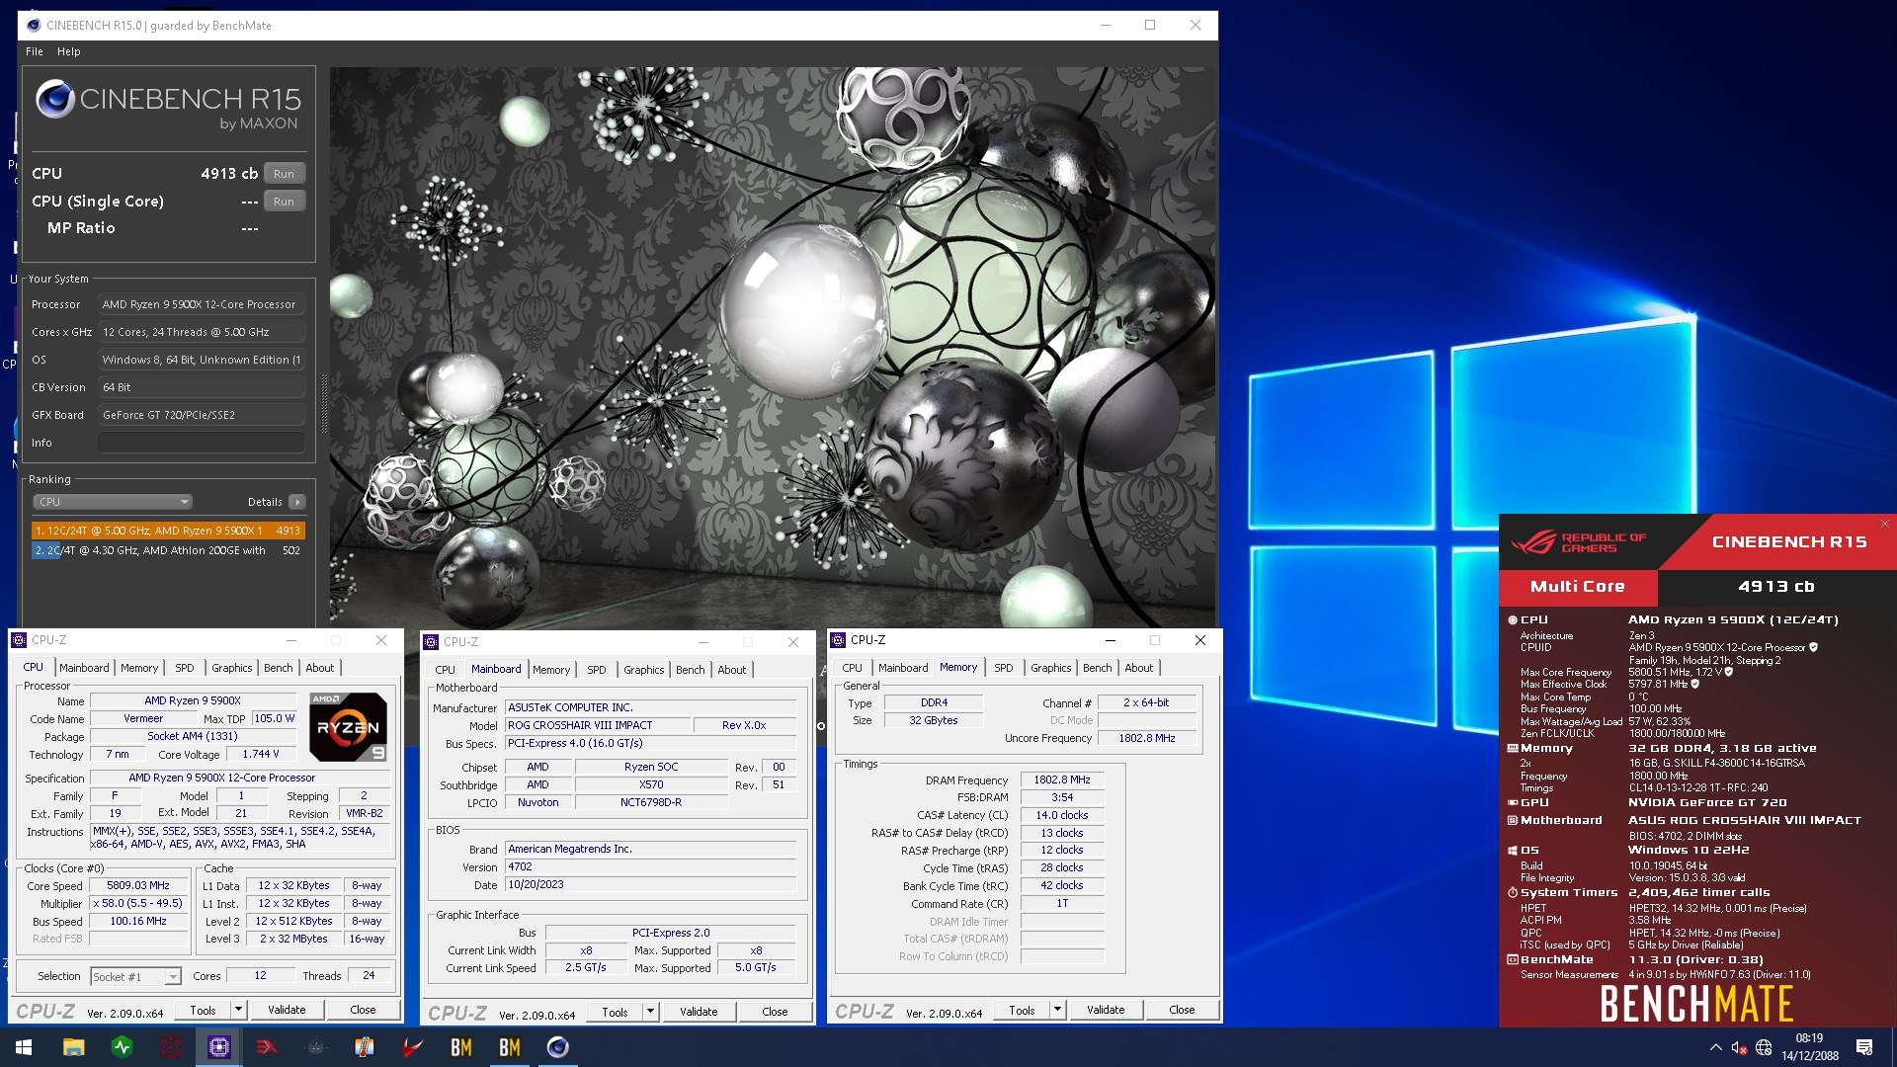
Task: Open Tools dropdown arrow in left CPU-Z
Action: pyautogui.click(x=238, y=1010)
